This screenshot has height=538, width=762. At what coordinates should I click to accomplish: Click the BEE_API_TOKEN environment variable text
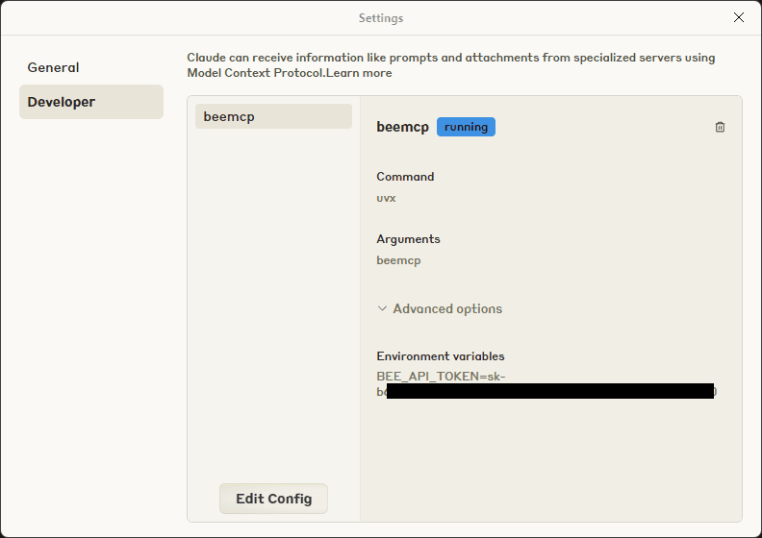click(441, 377)
